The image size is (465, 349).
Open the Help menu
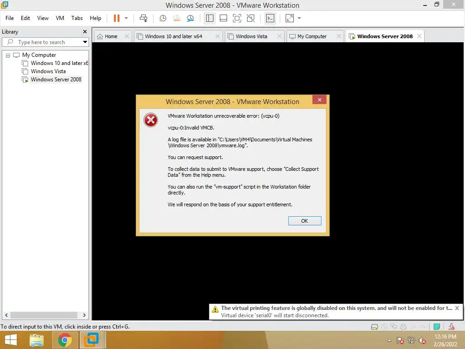tap(95, 18)
